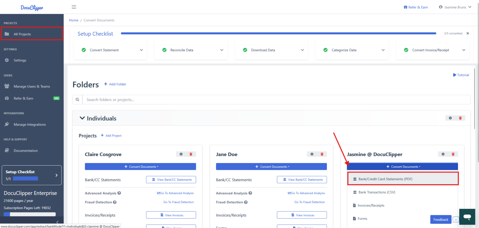Delete the Individuals folder trash icon
The width and height of the screenshot is (479, 228).
coord(460,118)
